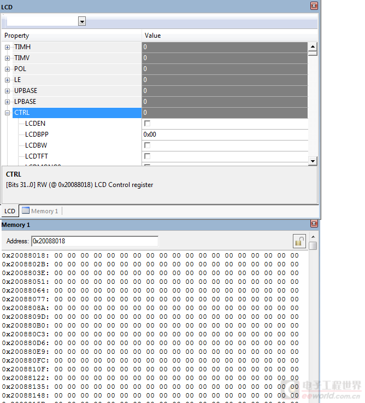The width and height of the screenshot is (365, 403).
Task: Select the LE row label
Action: 17,80
